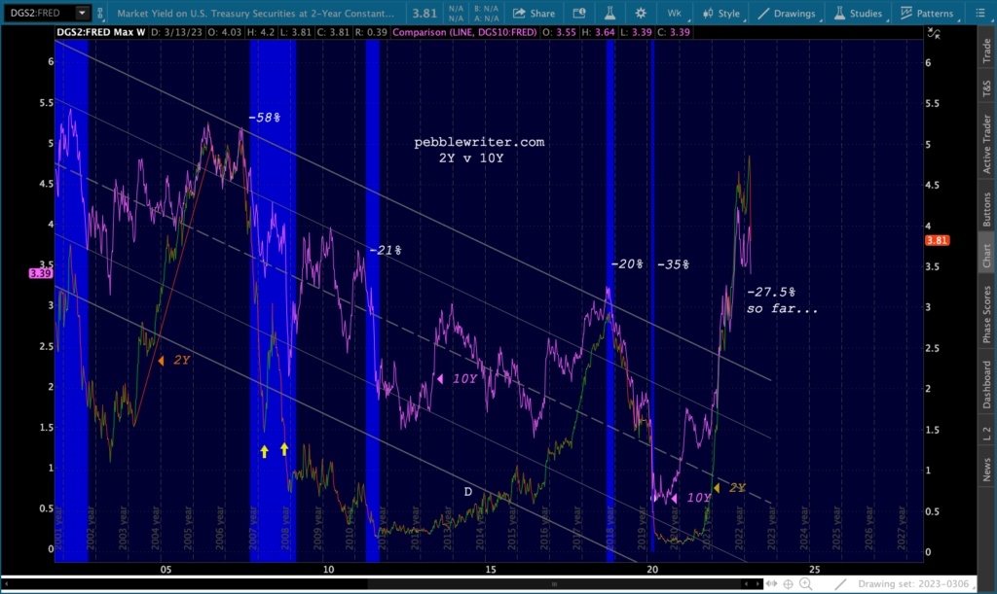997x594 pixels.
Task: Click the -27.5% so far... annotation
Action: [x=782, y=300]
